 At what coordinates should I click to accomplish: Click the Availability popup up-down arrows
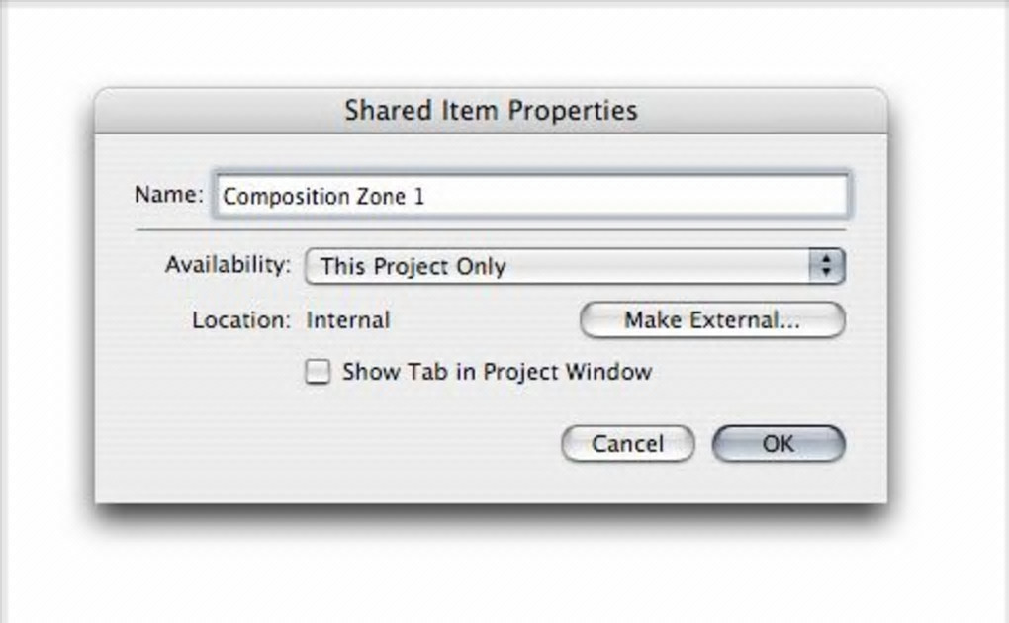tap(826, 266)
